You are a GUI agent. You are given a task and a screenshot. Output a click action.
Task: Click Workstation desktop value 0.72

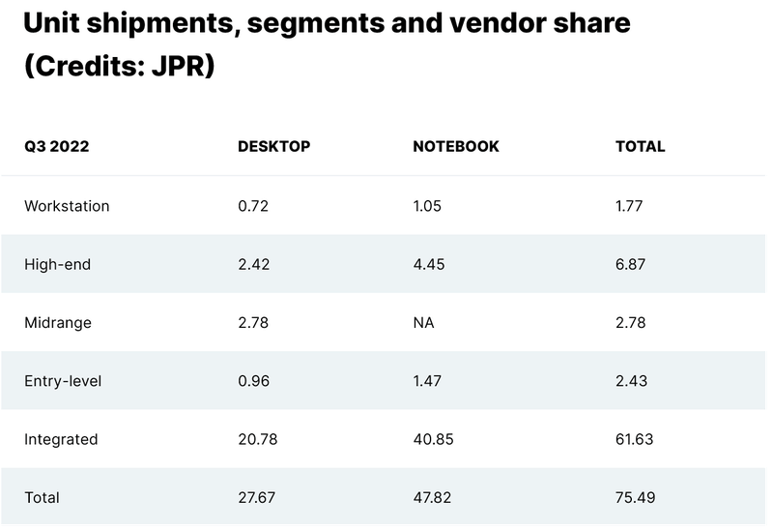click(x=252, y=206)
